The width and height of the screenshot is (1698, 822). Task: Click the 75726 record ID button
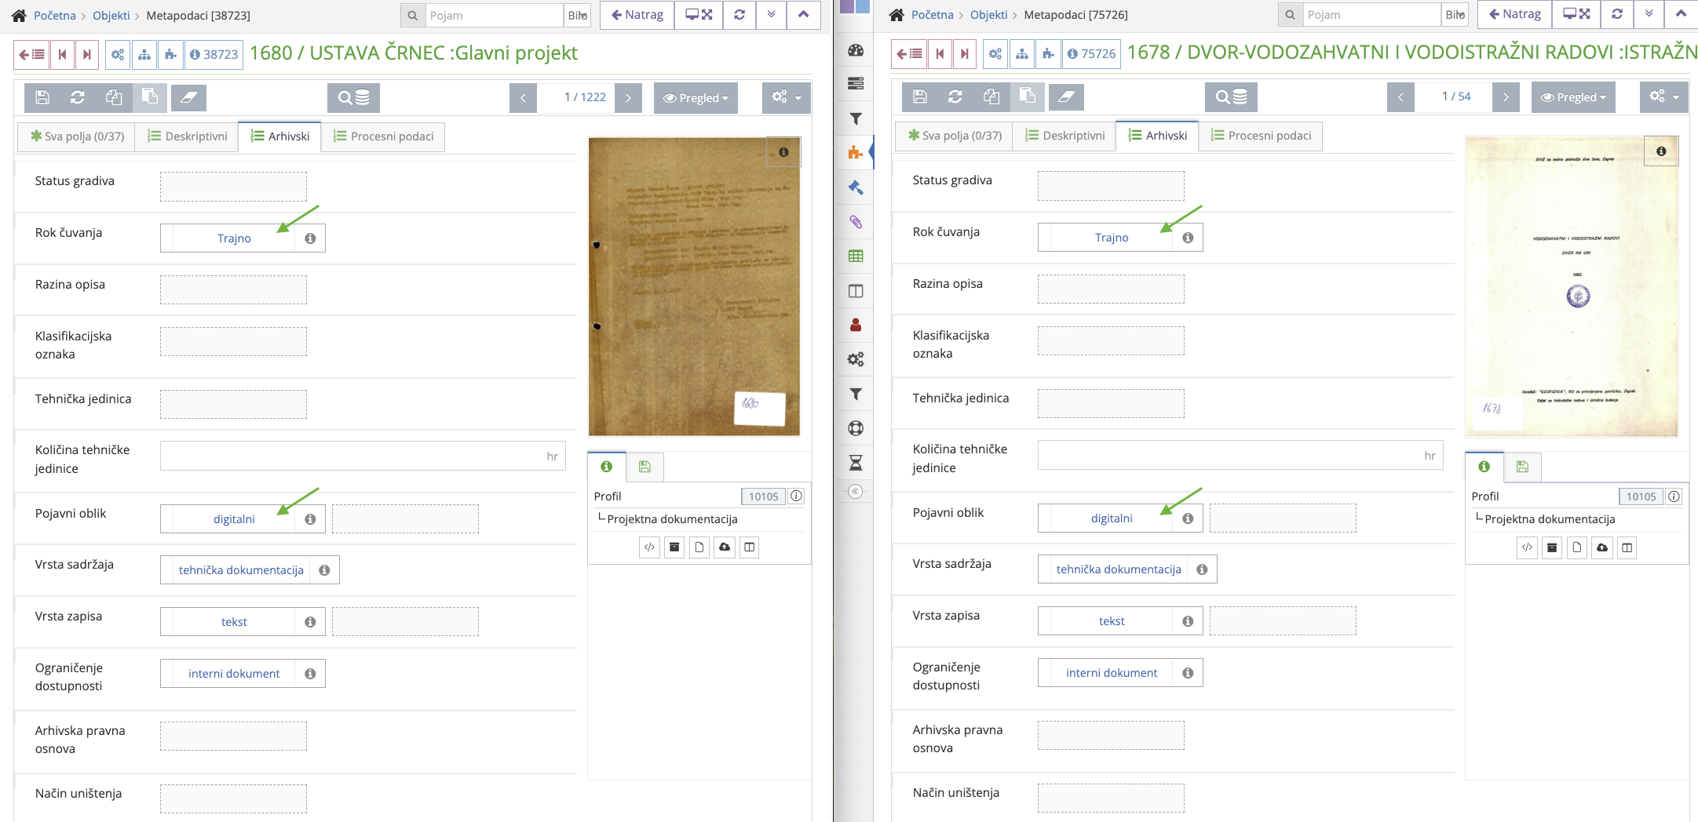pyautogui.click(x=1091, y=53)
